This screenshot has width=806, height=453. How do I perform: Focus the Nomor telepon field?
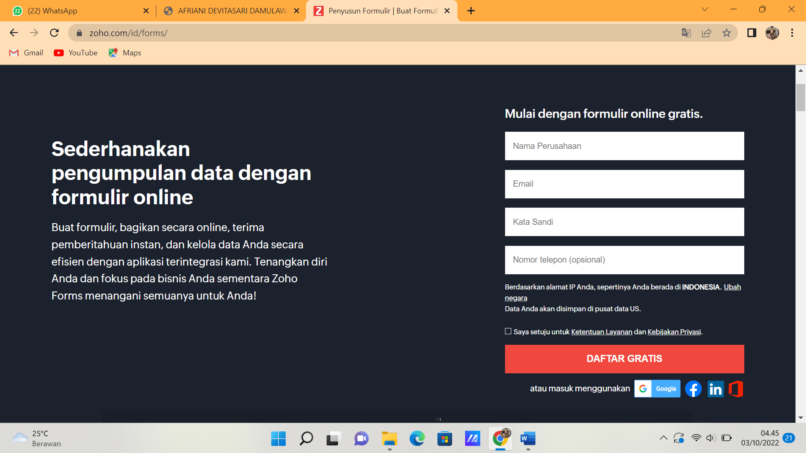pyautogui.click(x=624, y=260)
